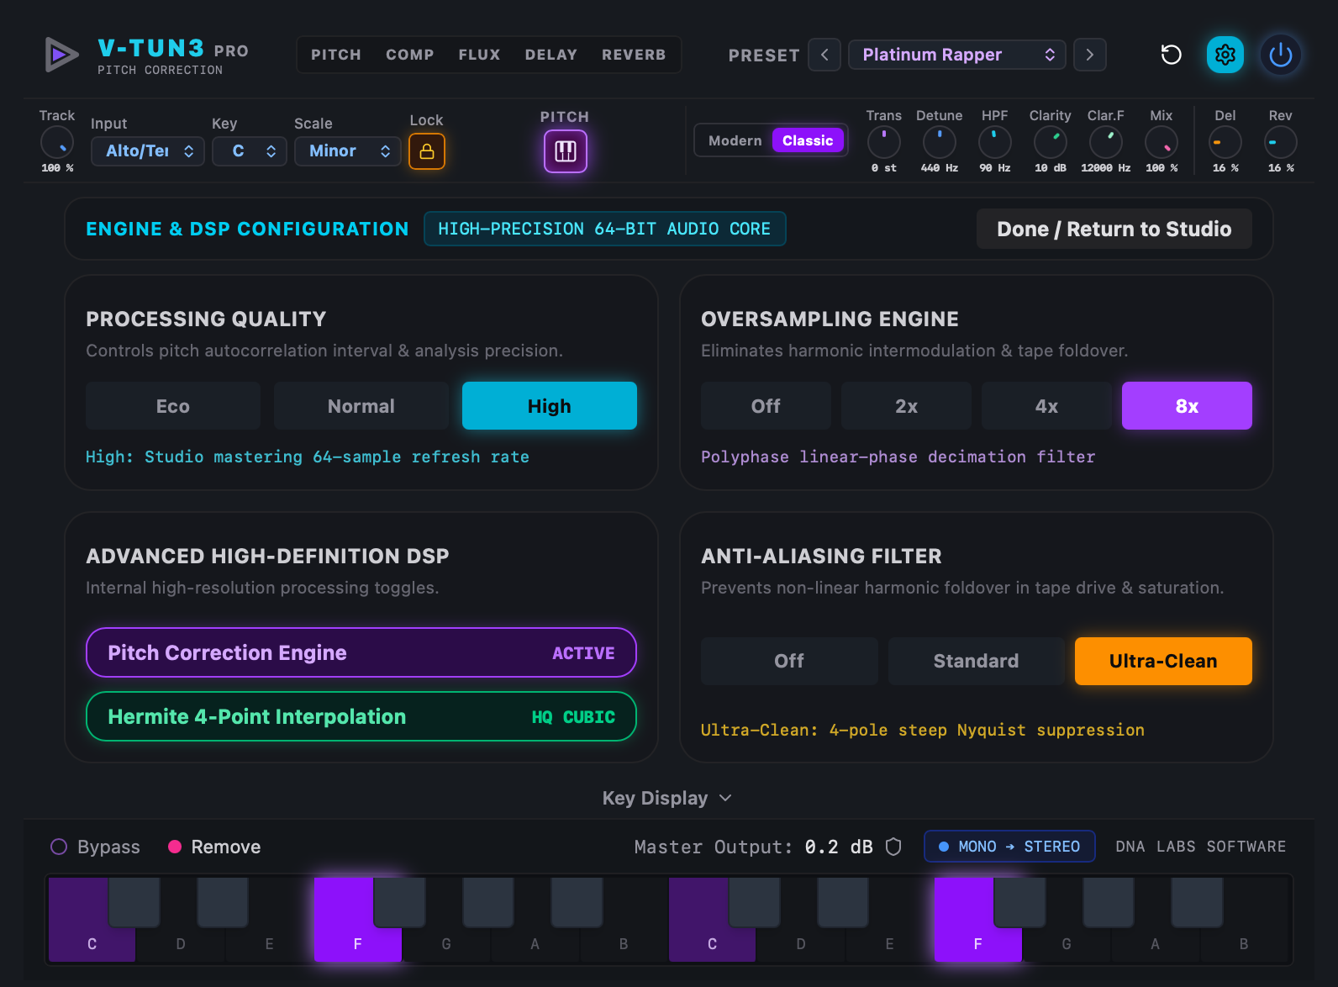This screenshot has width=1338, height=987.
Task: Click the Track knob
Action: (x=57, y=143)
